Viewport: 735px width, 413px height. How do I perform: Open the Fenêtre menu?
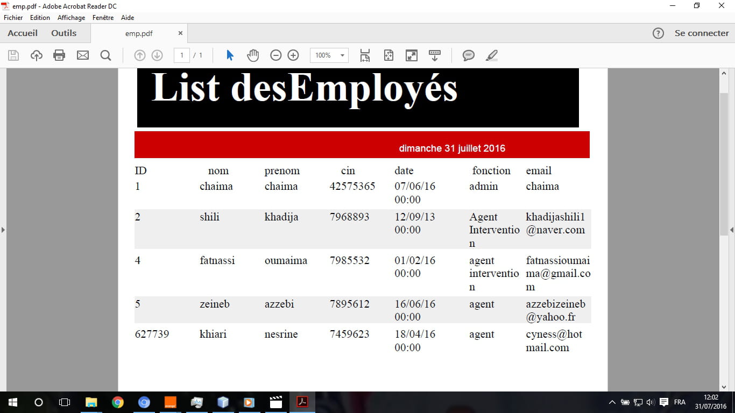[103, 18]
